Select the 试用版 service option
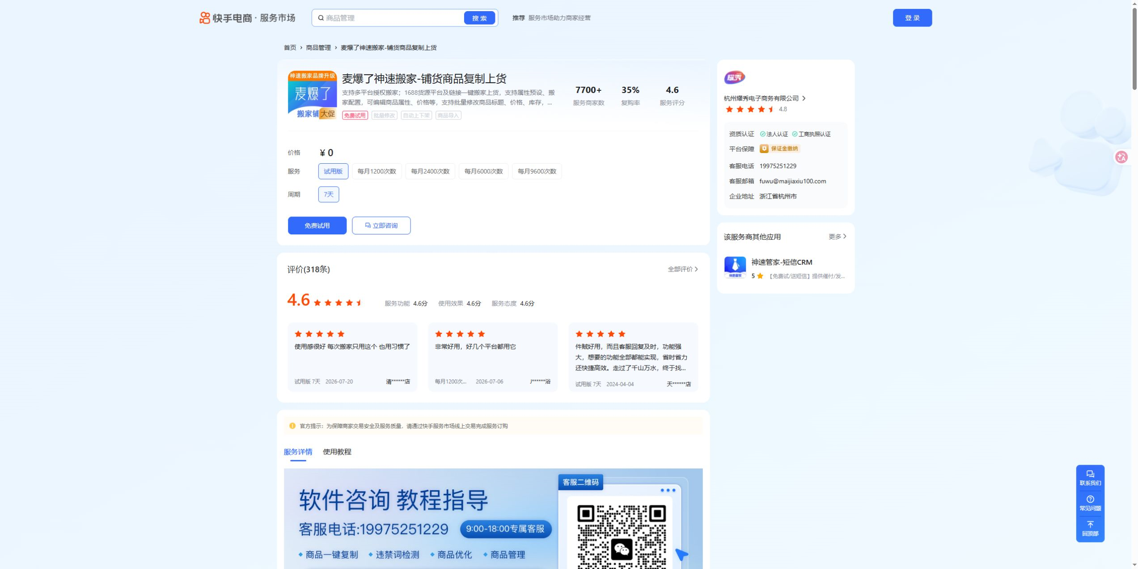 (x=333, y=171)
